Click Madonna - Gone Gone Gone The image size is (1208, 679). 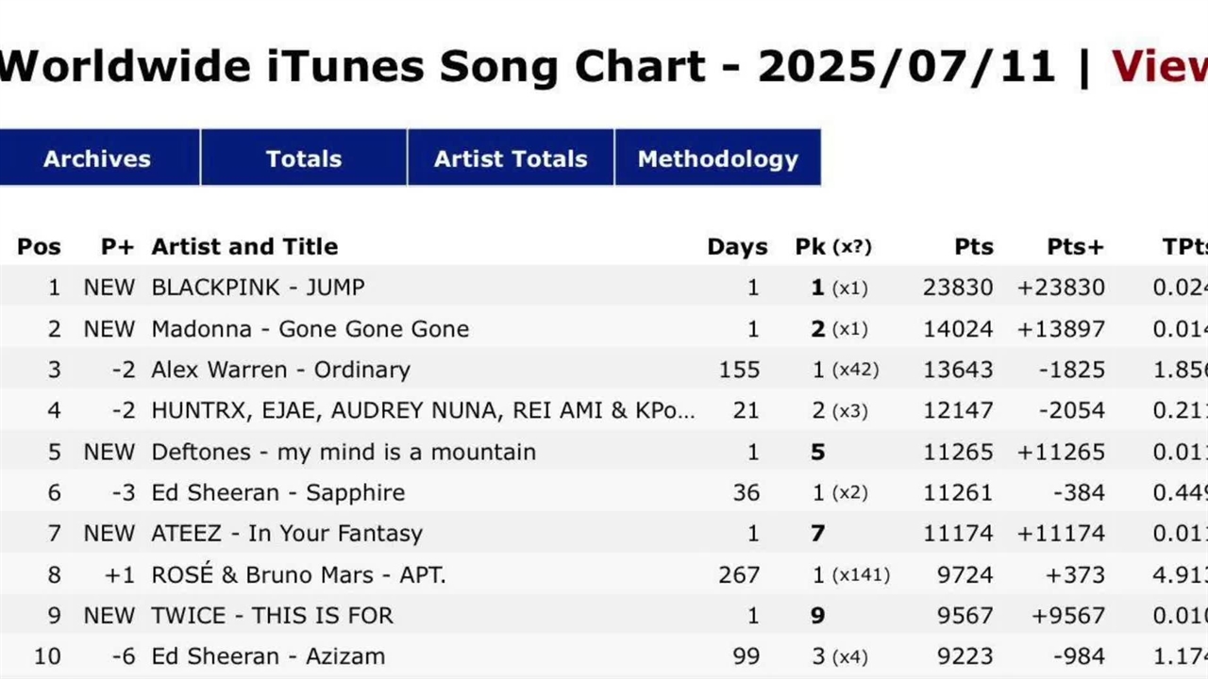[x=310, y=329]
